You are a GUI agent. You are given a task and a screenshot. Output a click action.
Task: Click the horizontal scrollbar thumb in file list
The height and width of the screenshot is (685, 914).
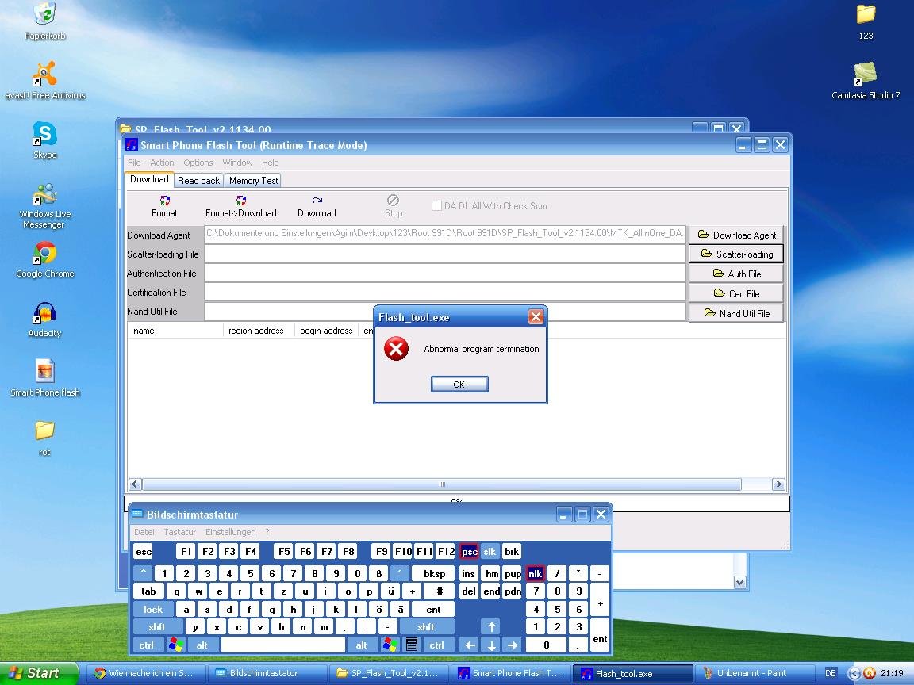442,484
